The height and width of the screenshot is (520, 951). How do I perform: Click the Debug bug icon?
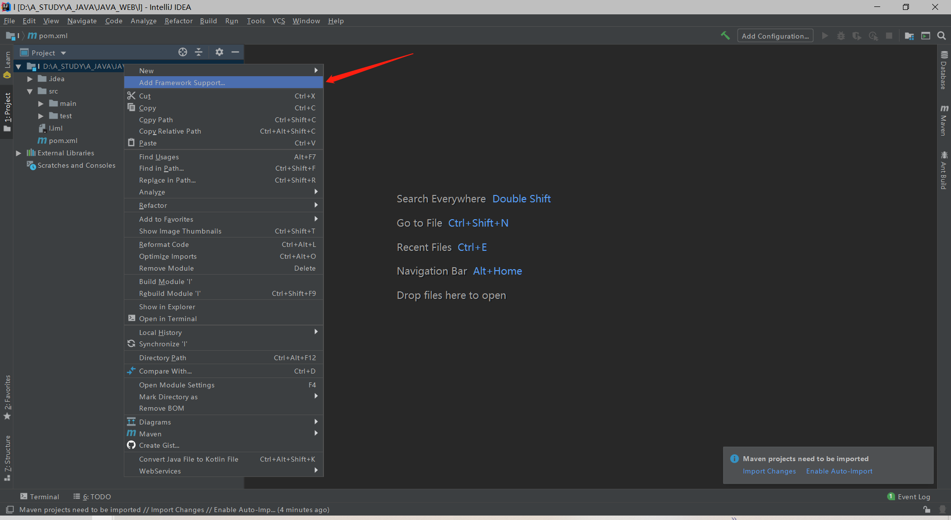click(841, 36)
